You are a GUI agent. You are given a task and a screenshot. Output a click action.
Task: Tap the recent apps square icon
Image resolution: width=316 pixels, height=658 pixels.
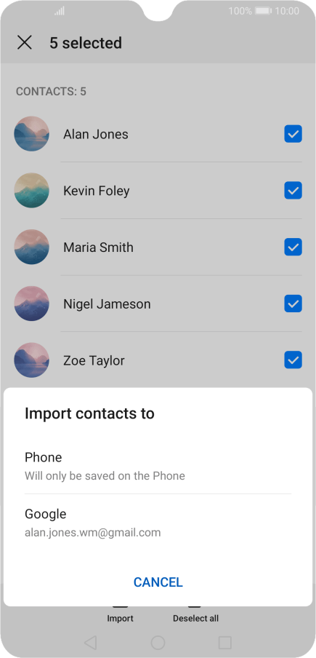[225, 643]
